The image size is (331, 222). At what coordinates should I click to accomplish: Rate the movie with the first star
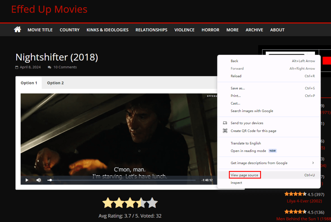108,203
